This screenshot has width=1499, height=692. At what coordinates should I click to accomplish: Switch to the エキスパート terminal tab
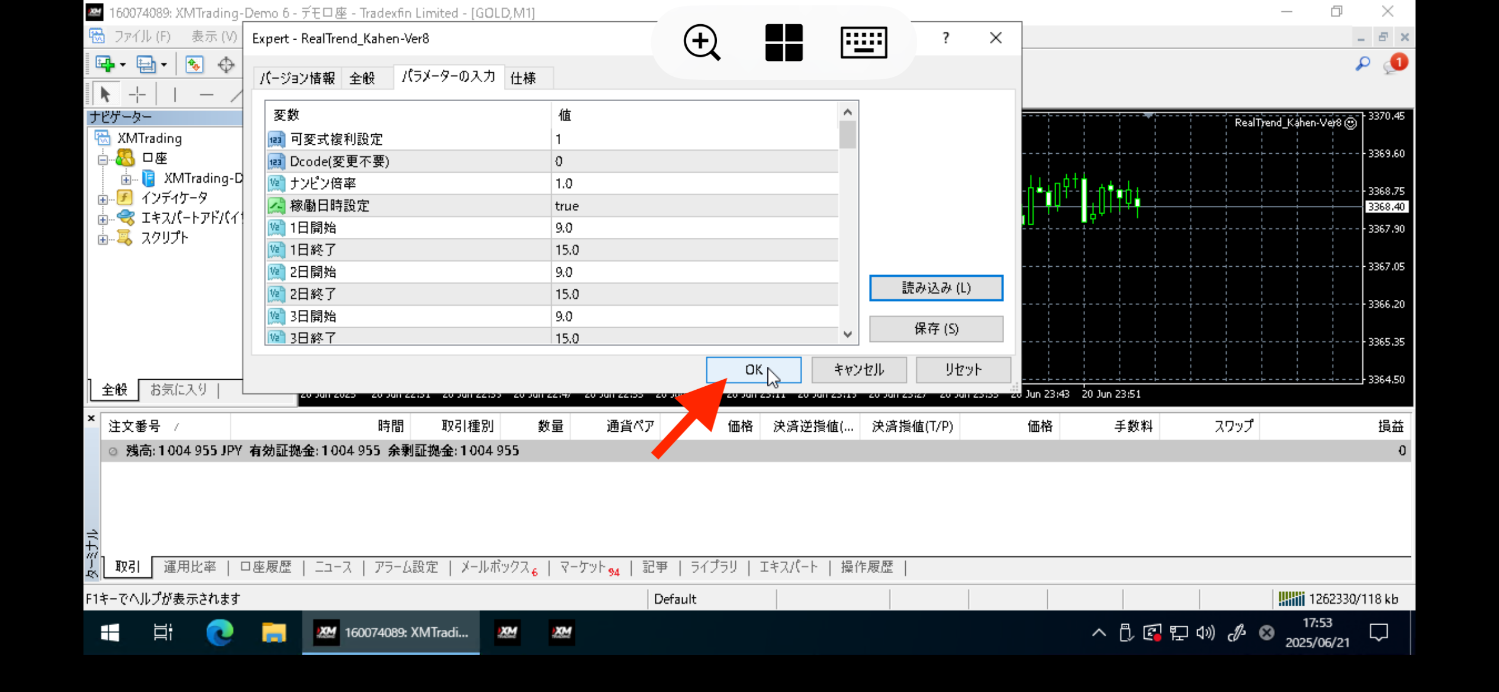[x=789, y=567]
